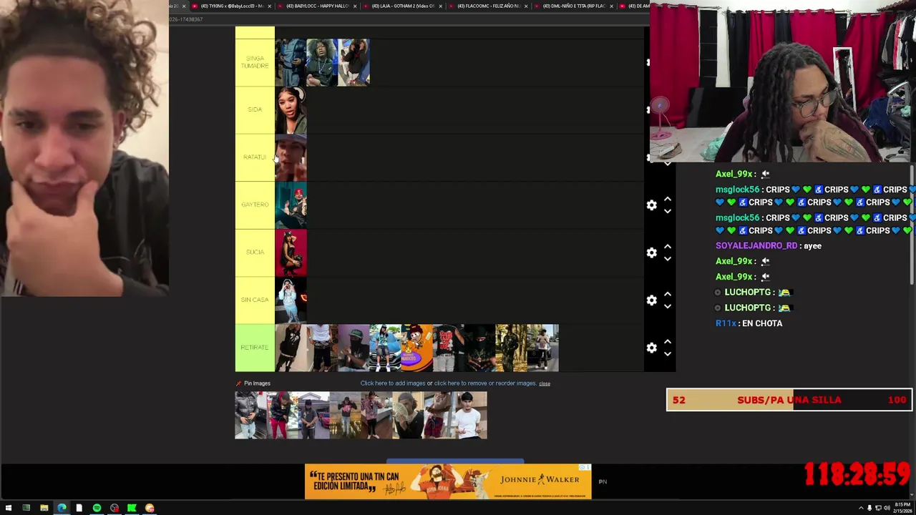Open File Explorer from the taskbar
916x515 pixels.
tap(44, 508)
